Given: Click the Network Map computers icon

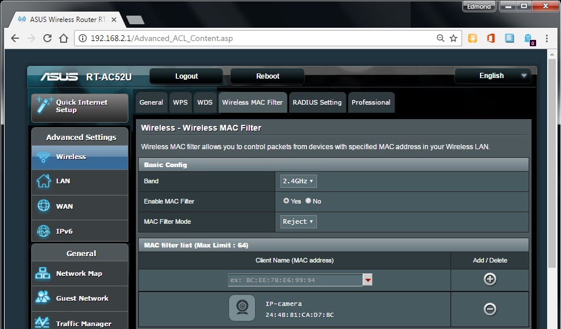Looking at the screenshot, I should pyautogui.click(x=43, y=273).
